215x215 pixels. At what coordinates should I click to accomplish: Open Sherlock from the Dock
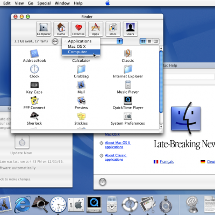click(x=40, y=204)
